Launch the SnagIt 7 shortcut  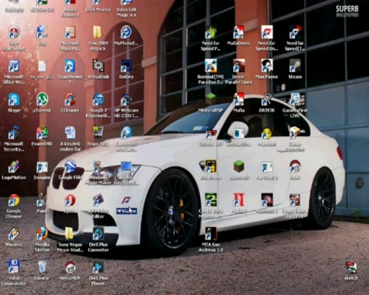pos(98,100)
